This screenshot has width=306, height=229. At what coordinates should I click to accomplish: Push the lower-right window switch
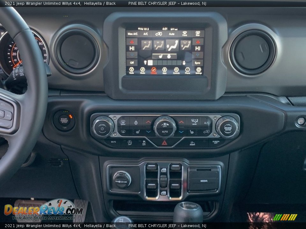tap(175, 185)
